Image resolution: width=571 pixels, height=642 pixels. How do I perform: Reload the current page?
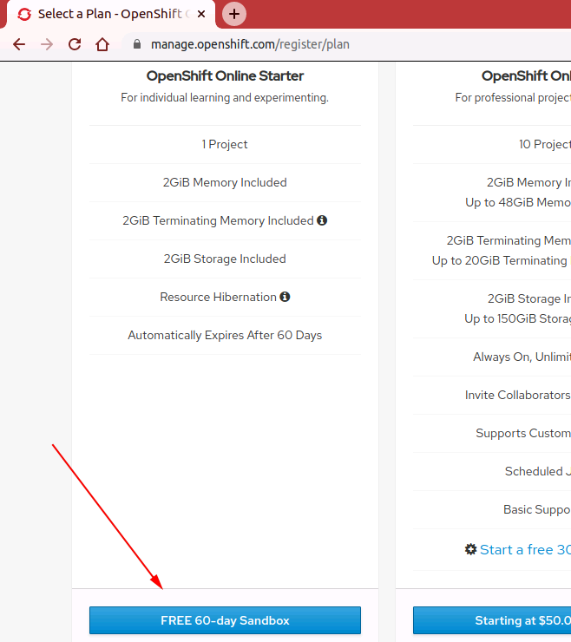75,44
